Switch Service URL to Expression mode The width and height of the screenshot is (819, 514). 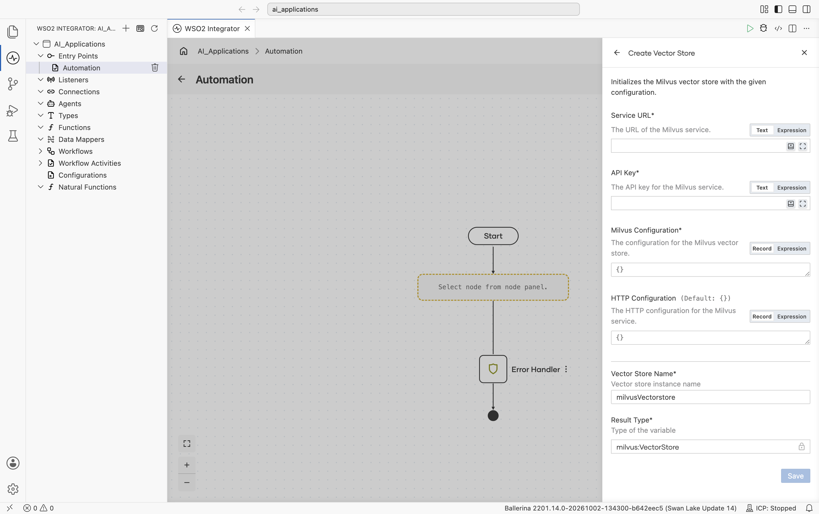click(x=791, y=130)
